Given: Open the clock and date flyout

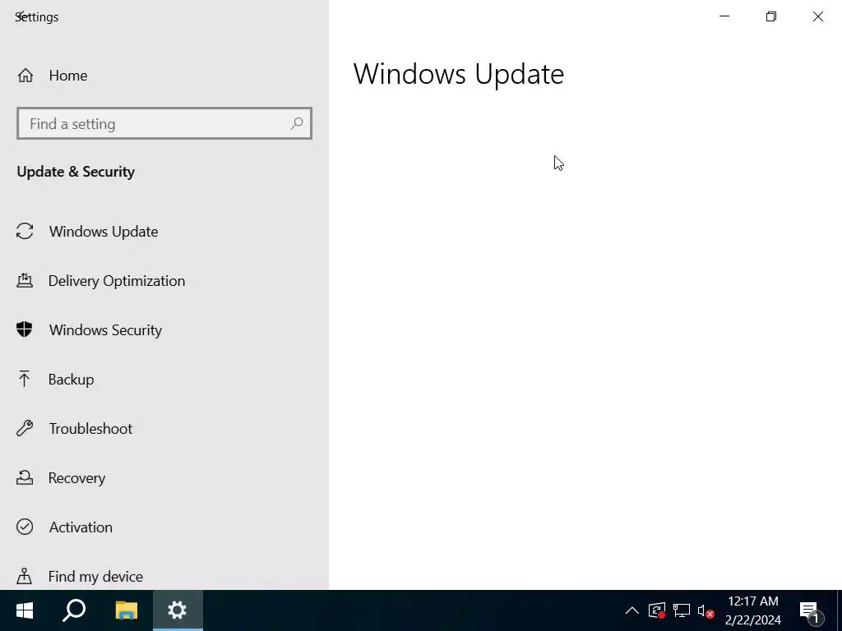Looking at the screenshot, I should (753, 610).
